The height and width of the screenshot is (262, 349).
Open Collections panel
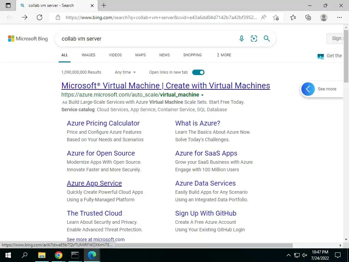308,17
